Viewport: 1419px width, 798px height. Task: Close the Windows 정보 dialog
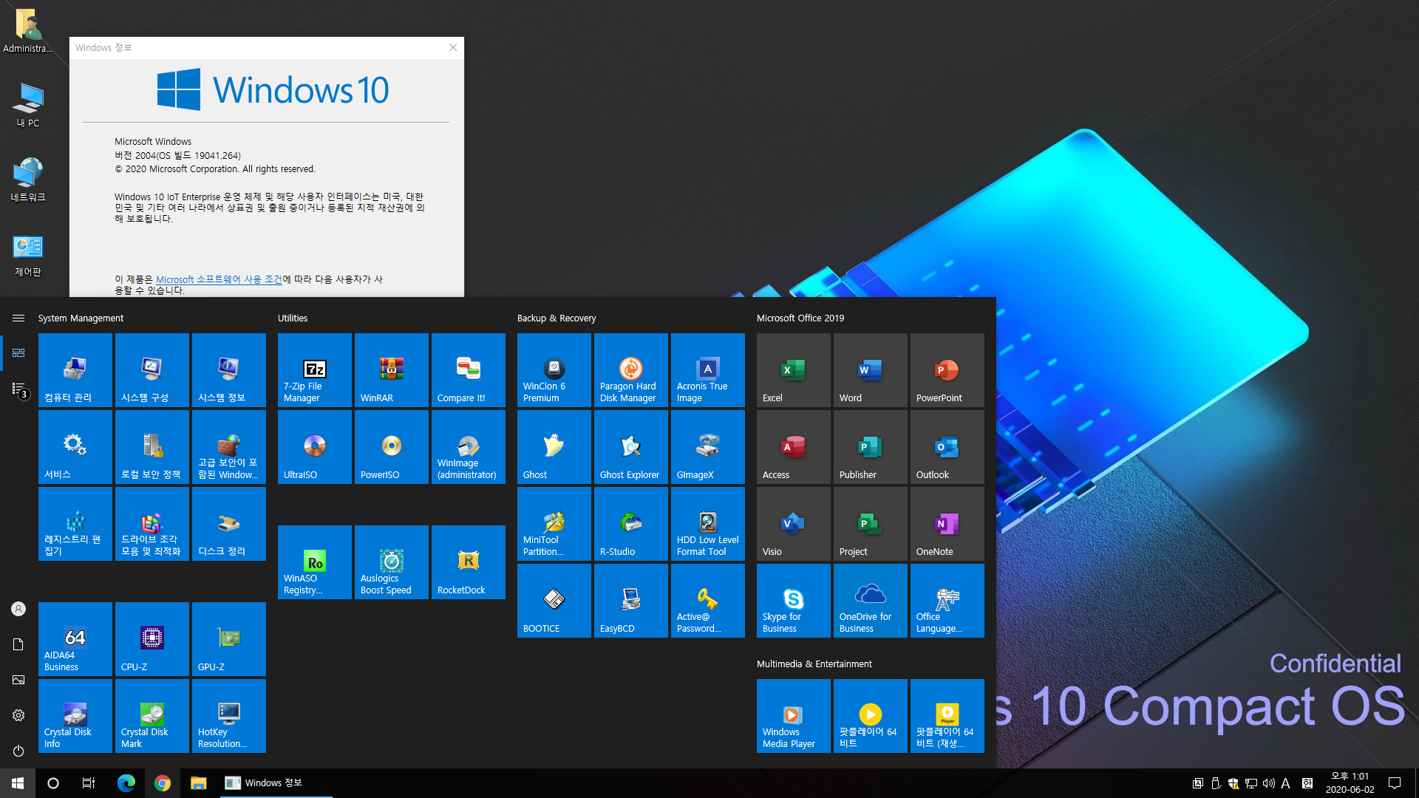[453, 47]
